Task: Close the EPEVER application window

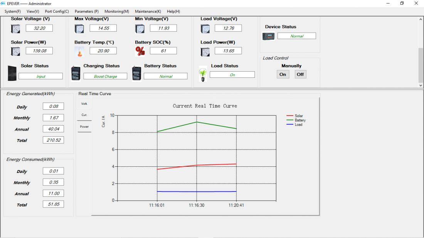Action: 416,3
